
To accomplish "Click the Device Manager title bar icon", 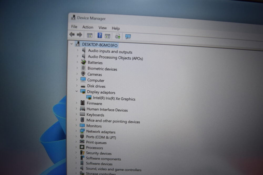I will [73, 17].
